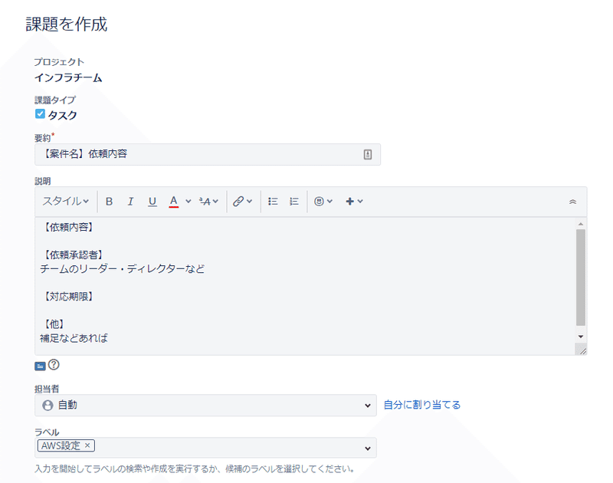The width and height of the screenshot is (613, 483).
Task: Expand the link options chevron
Action: point(250,202)
